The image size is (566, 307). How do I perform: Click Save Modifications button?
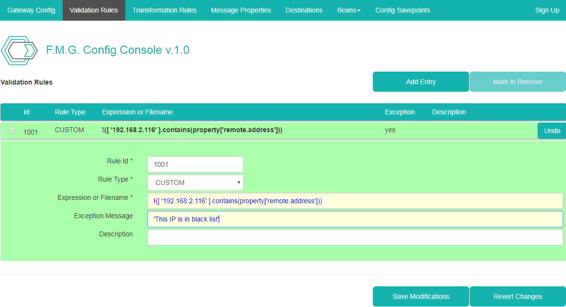[x=421, y=296]
